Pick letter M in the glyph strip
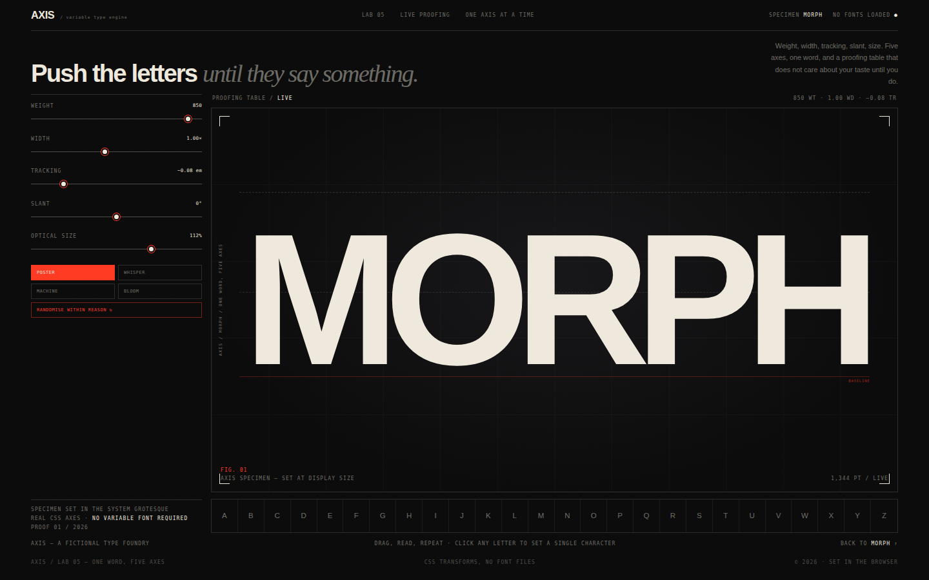 tap(541, 516)
